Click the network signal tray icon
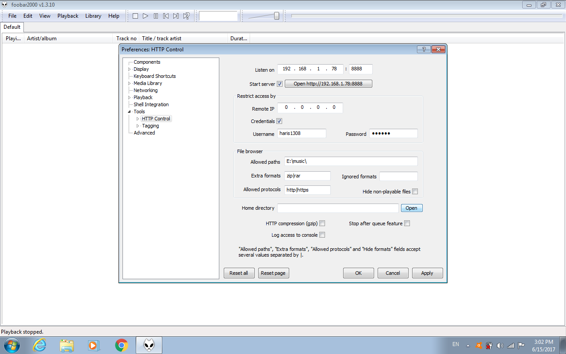 [511, 346]
